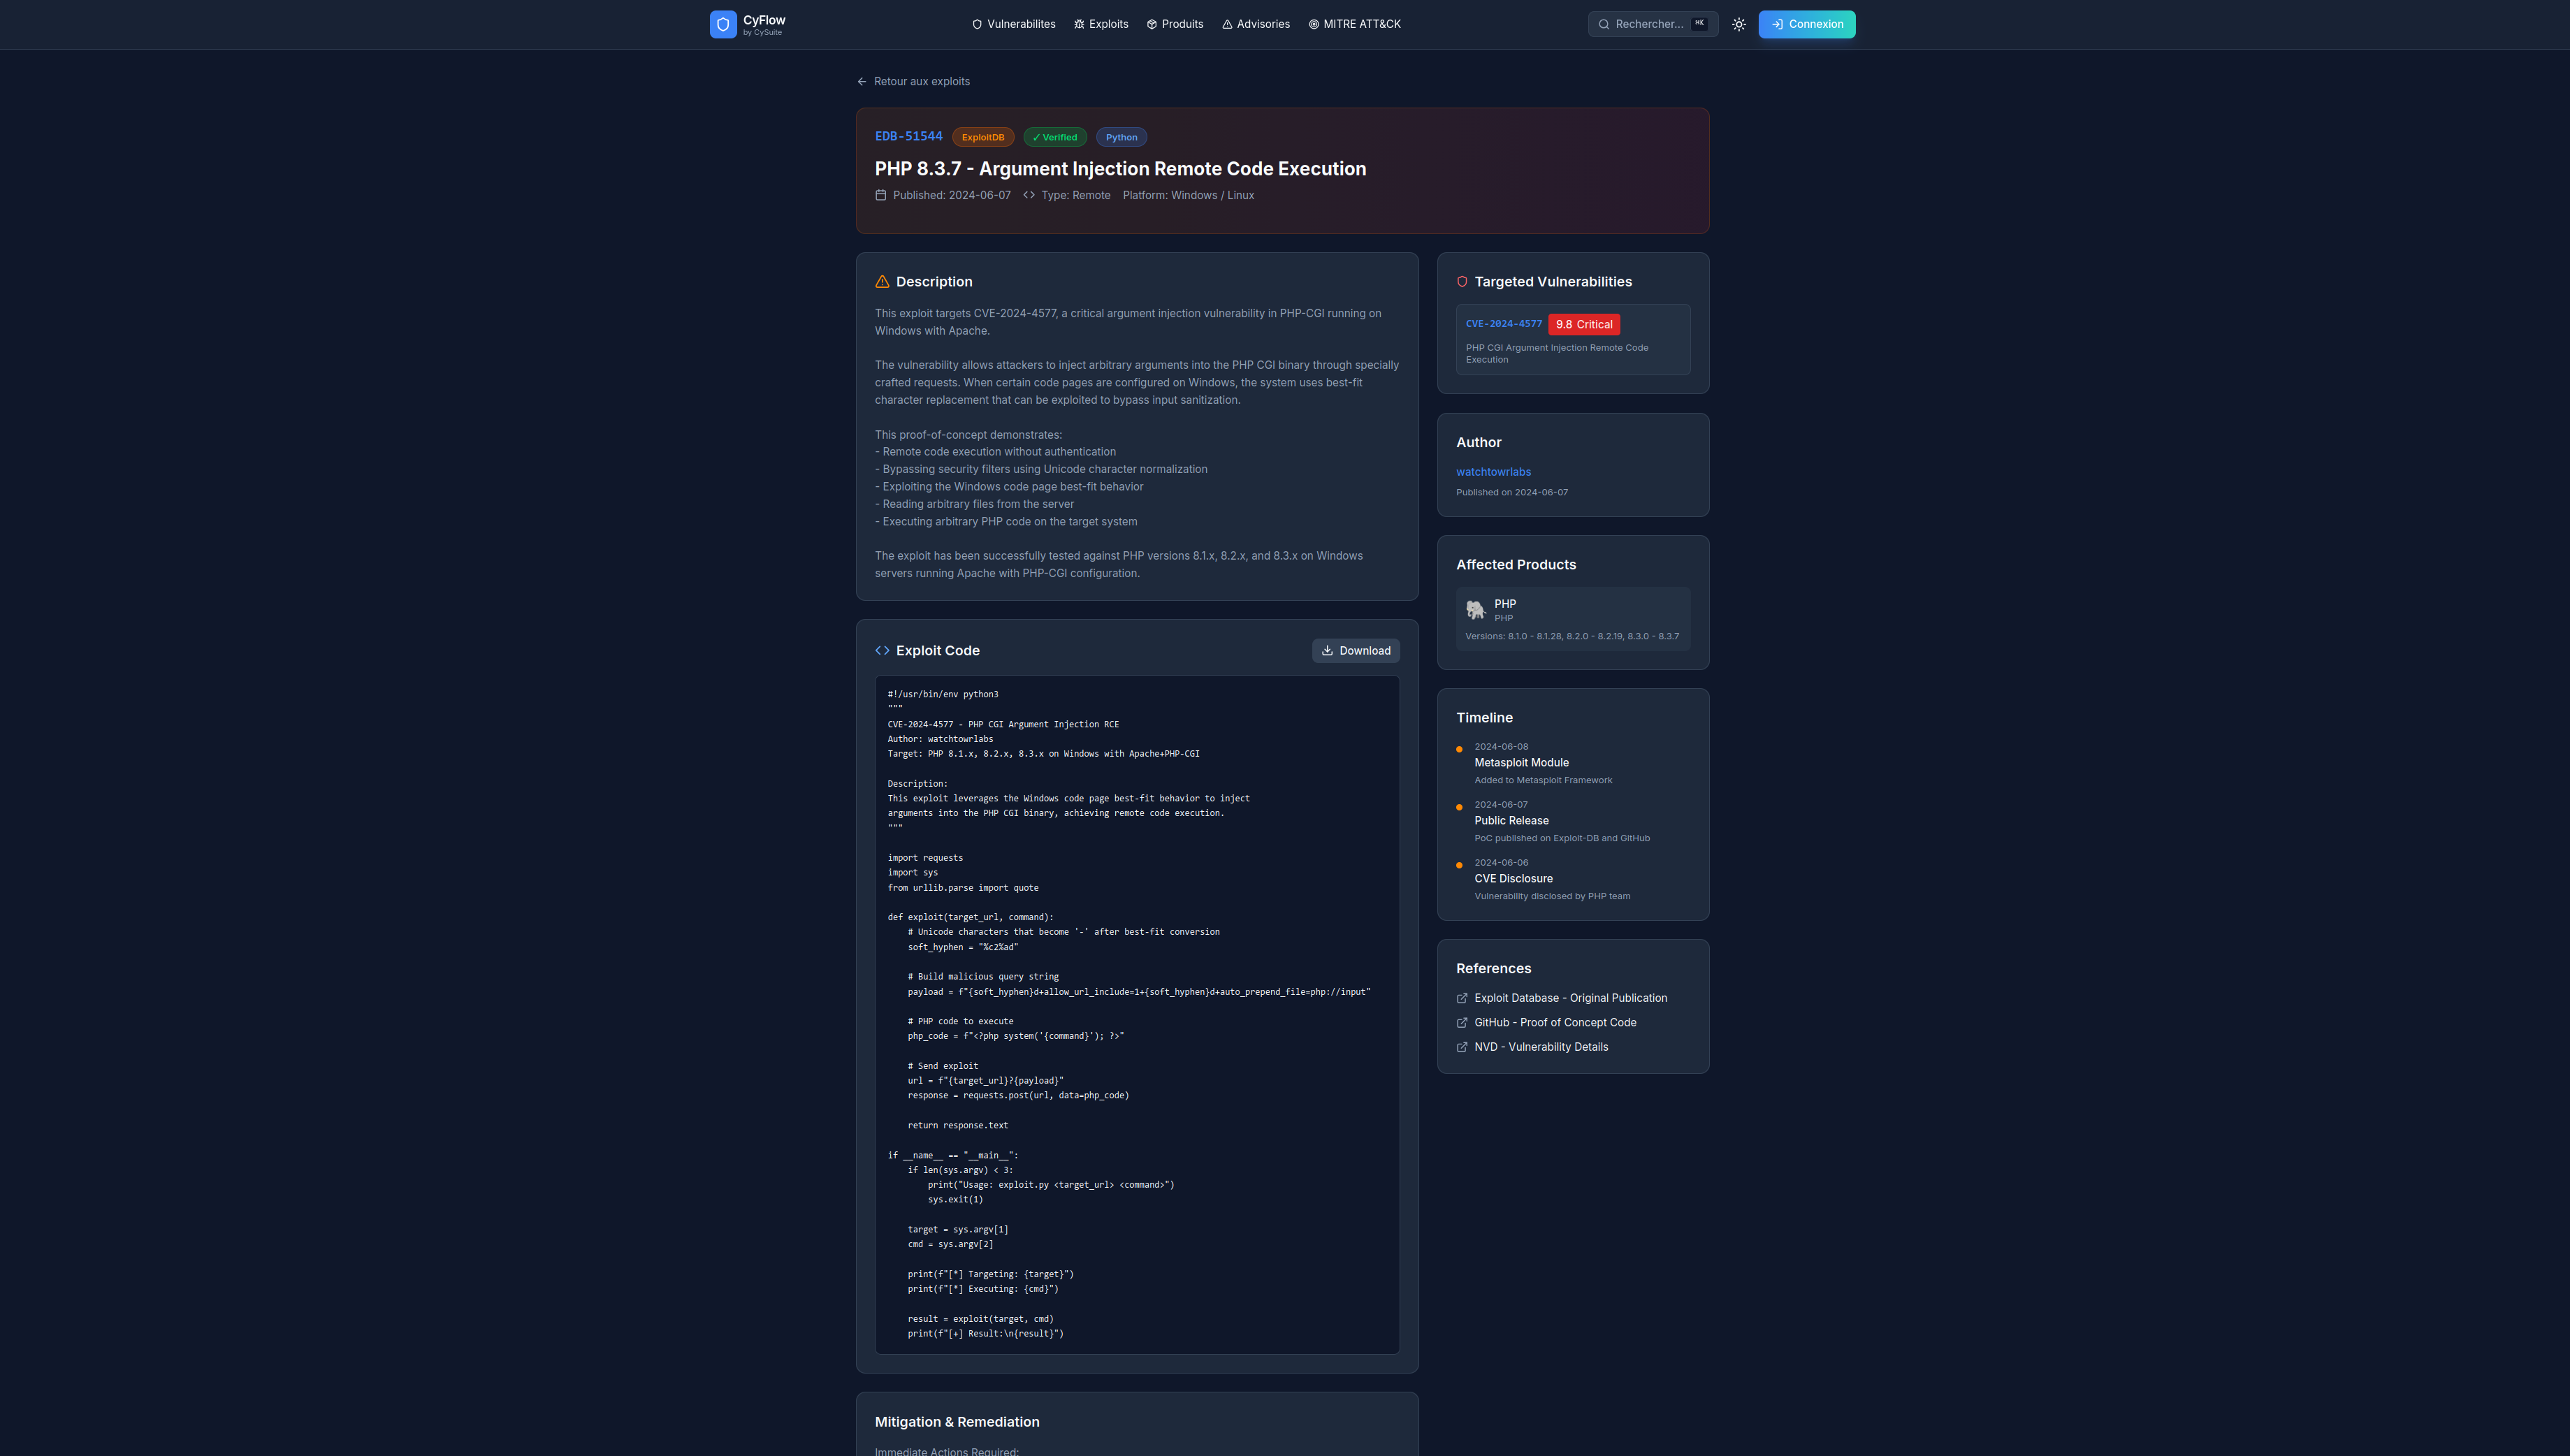Toggle the light/dark theme sun icon
The height and width of the screenshot is (1456, 2570).
[x=1739, y=24]
